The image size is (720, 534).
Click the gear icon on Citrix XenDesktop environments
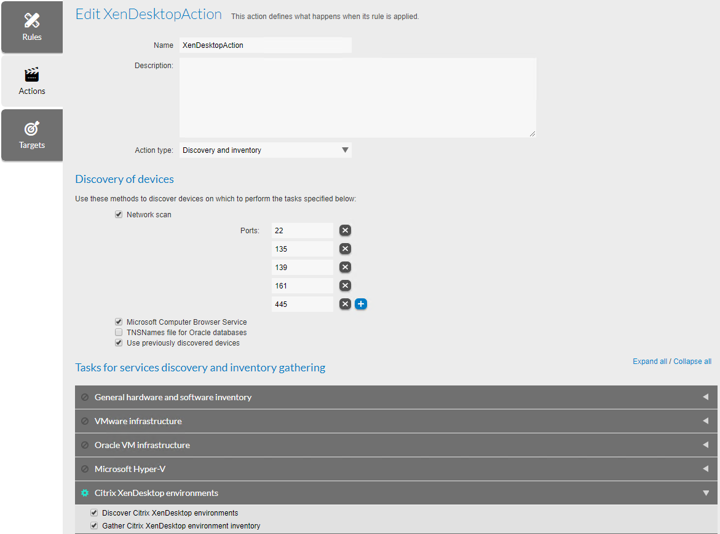(84, 493)
